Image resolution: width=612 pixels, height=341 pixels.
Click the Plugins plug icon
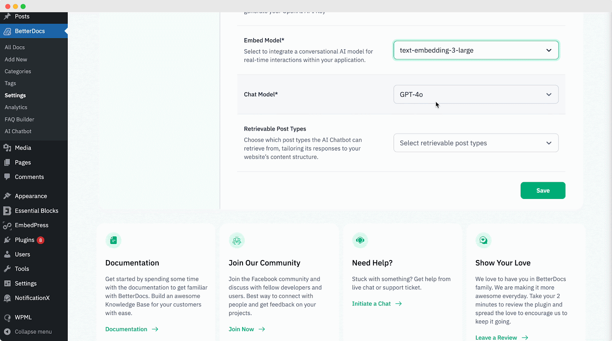7,240
